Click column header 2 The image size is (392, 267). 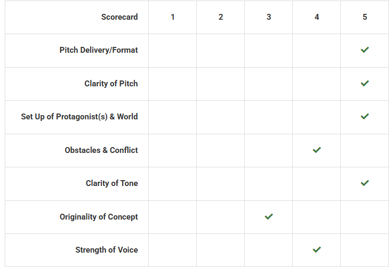pyautogui.click(x=221, y=17)
